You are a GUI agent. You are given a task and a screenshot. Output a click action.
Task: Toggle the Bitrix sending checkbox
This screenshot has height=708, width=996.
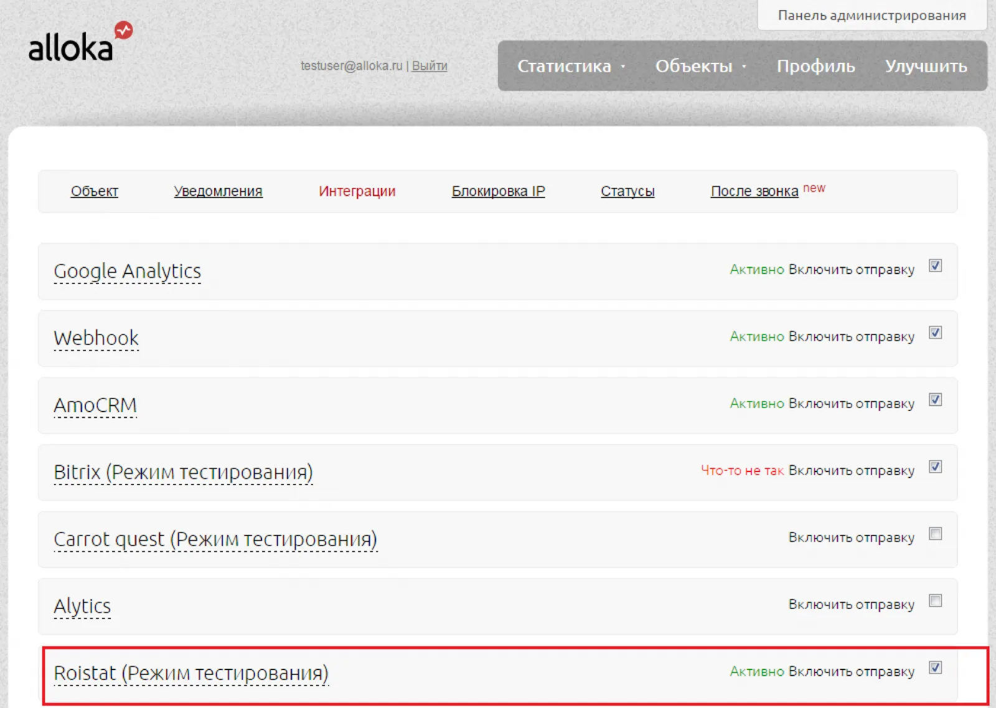[x=935, y=466]
